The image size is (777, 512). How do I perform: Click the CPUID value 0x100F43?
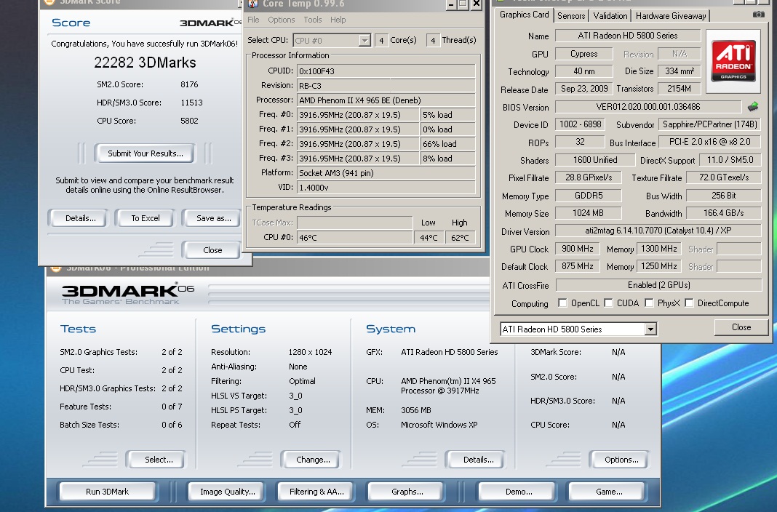(x=386, y=71)
